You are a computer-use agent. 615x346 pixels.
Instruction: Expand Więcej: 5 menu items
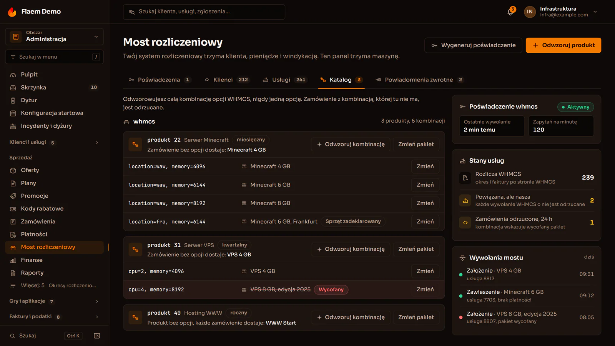[x=55, y=286]
